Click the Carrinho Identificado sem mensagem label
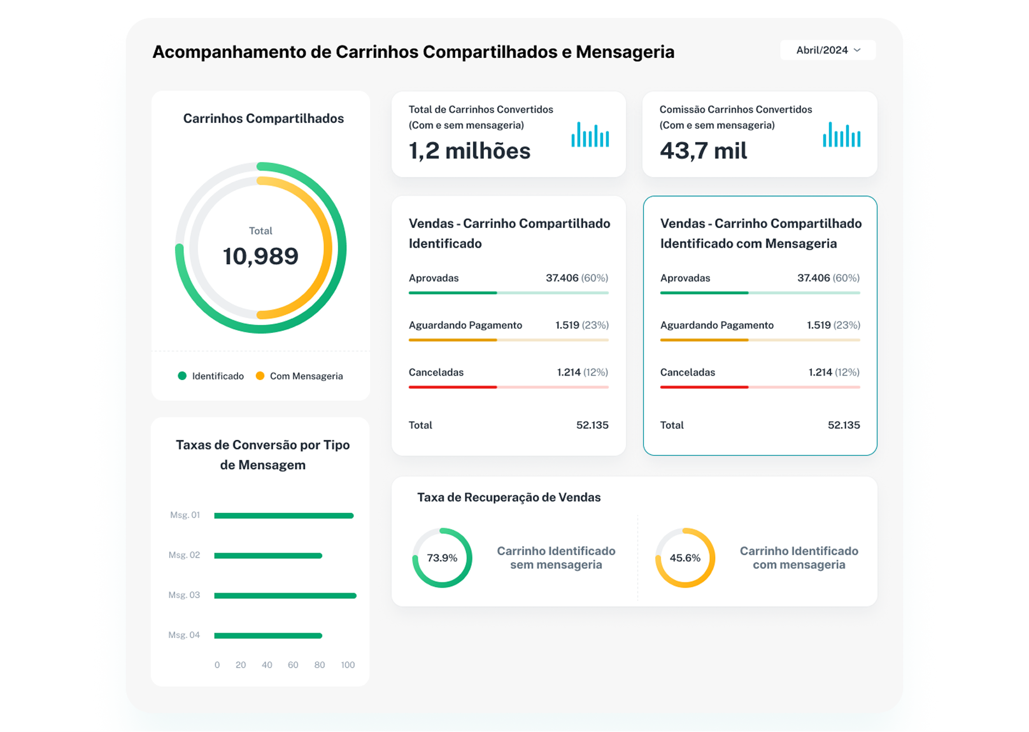Image resolution: width=1029 pixels, height=732 pixels. (x=557, y=558)
